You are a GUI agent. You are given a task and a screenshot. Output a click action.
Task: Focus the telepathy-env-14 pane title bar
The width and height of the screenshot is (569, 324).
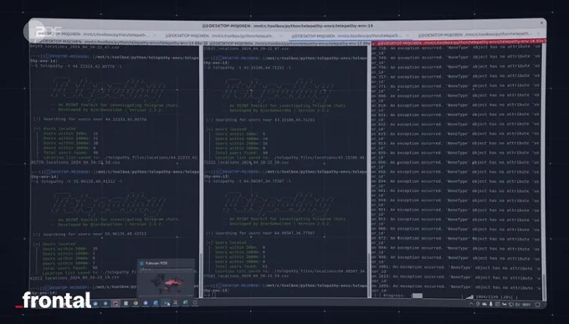[115, 43]
